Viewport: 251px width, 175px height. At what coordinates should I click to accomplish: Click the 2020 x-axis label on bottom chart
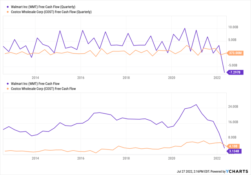click(x=171, y=158)
